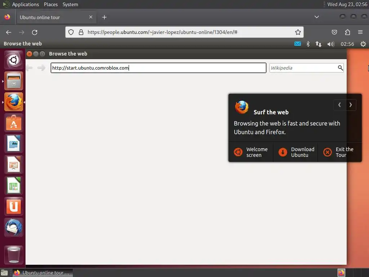Click the simulated browser address field
369x277 pixels.
pyautogui.click(x=159, y=68)
